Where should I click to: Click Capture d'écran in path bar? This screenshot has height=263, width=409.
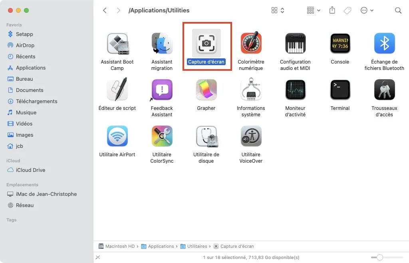coord(234,246)
